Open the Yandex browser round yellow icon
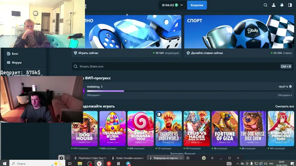296x166 pixels. click(x=204, y=158)
